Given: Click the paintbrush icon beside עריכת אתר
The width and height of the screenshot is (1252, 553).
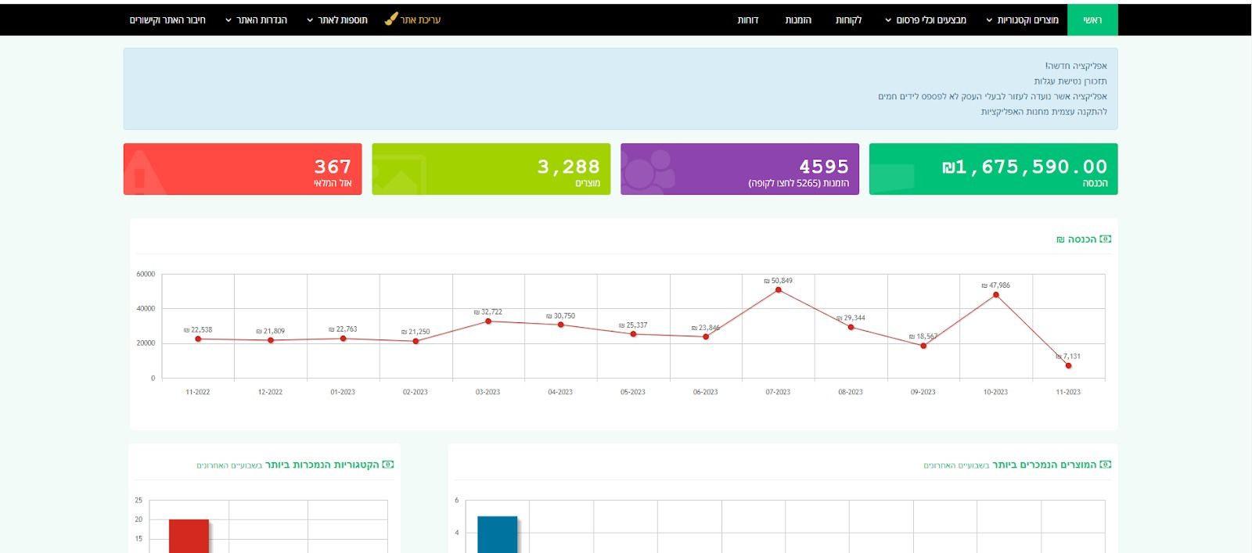Looking at the screenshot, I should coord(391,19).
